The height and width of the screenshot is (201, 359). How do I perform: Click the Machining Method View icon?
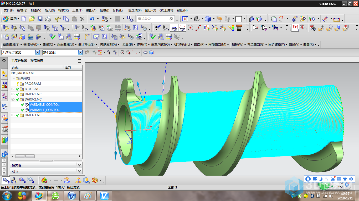tap(31, 180)
